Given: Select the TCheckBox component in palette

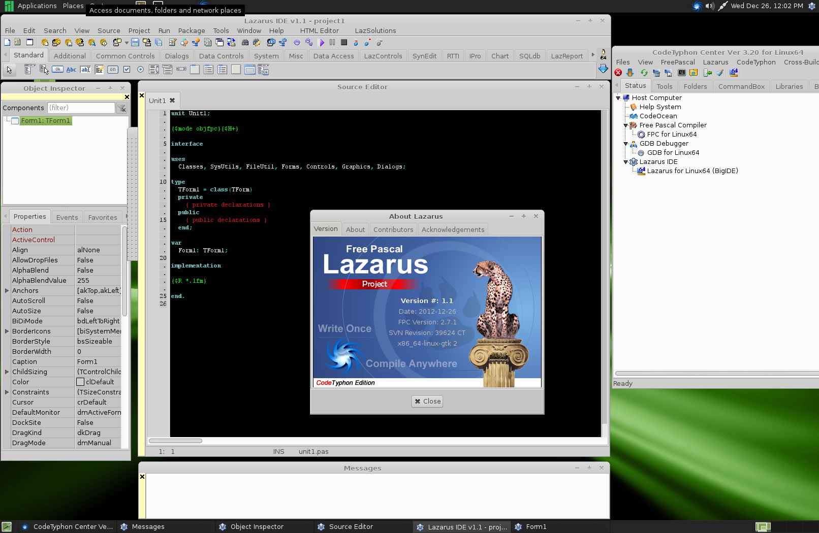Looking at the screenshot, I should (x=127, y=70).
